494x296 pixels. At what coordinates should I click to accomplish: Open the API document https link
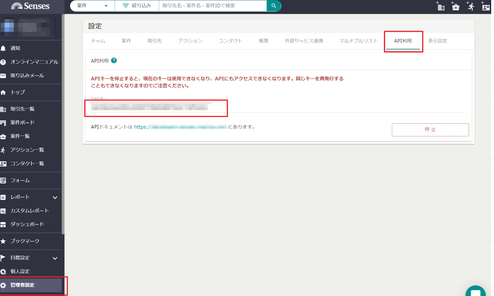[x=180, y=127]
